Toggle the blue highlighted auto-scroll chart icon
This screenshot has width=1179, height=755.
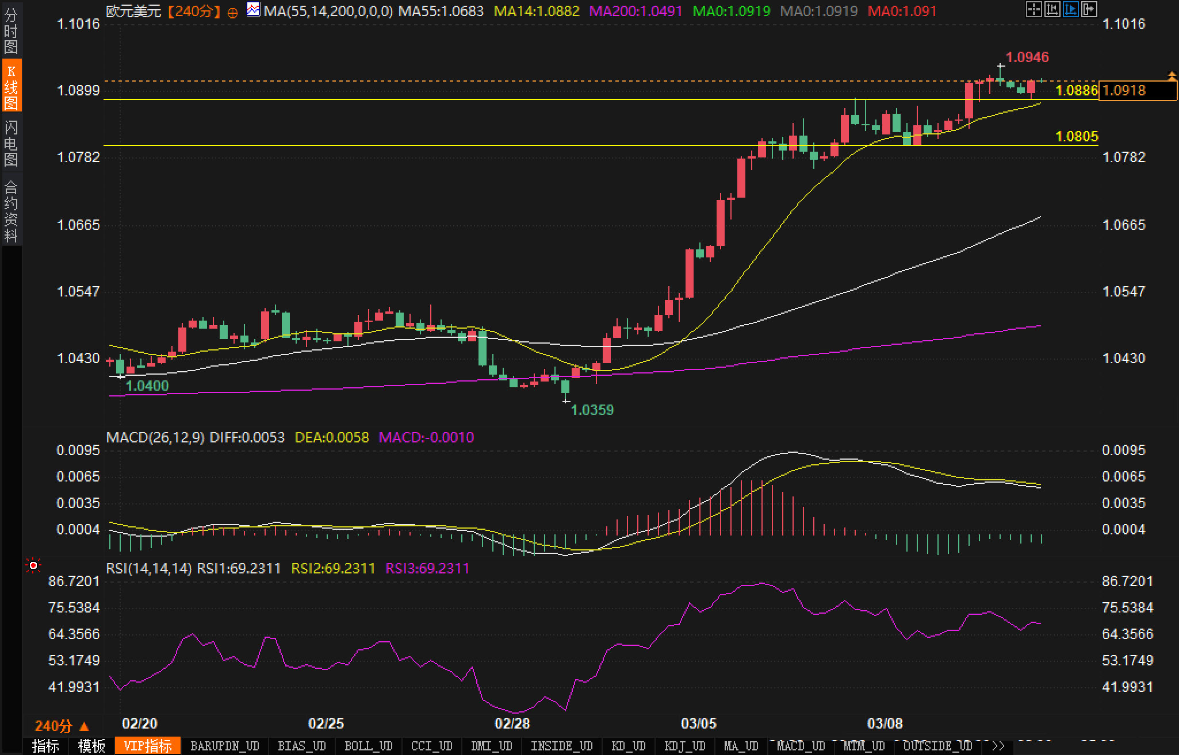pos(1071,9)
